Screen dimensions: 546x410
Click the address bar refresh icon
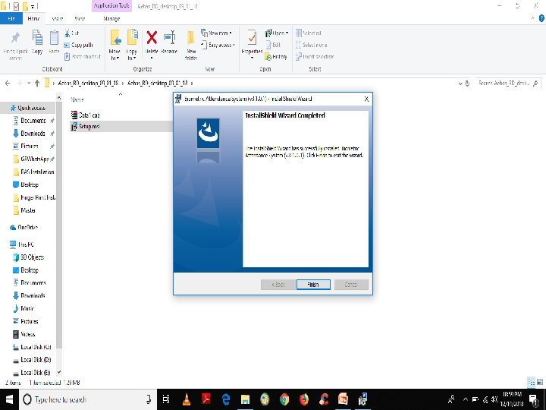pyautogui.click(x=467, y=84)
